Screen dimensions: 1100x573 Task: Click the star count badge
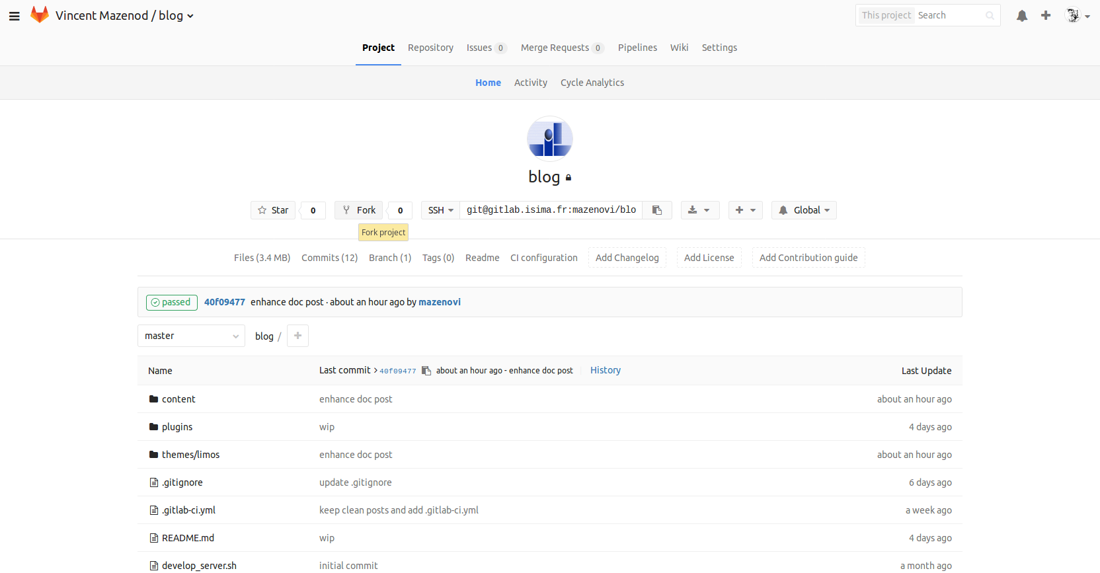tap(313, 210)
